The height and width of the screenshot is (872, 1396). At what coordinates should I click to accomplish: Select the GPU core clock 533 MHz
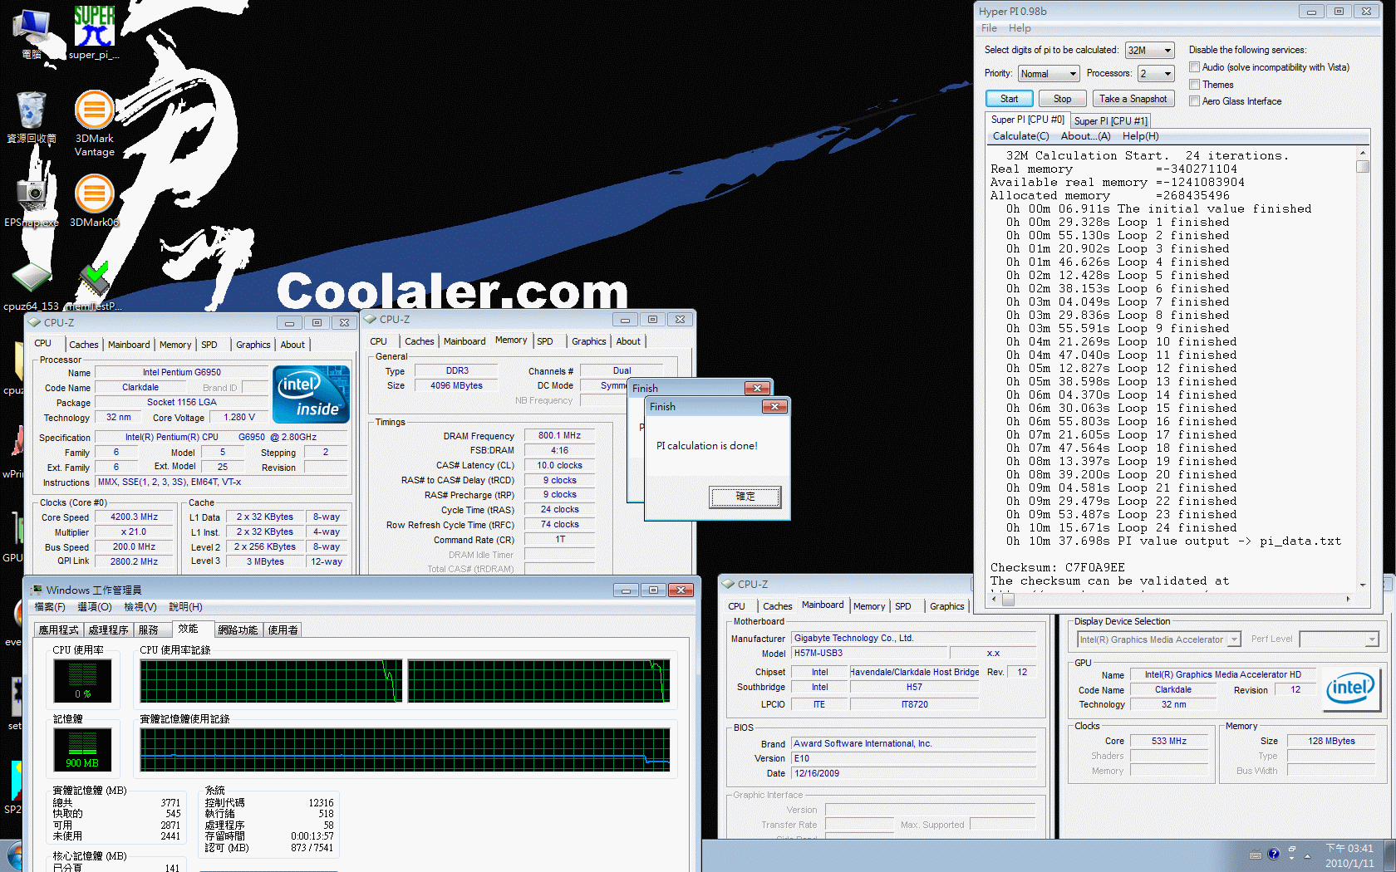coord(1168,741)
